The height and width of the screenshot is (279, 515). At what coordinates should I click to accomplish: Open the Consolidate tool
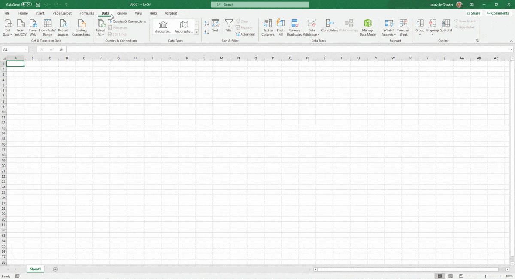[330, 26]
